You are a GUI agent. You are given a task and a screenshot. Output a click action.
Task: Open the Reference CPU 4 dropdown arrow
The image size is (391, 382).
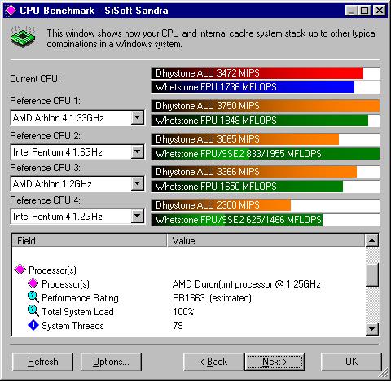138,217
